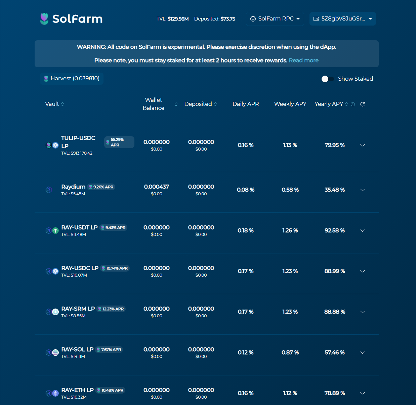This screenshot has height=405, width=416.
Task: Click the Raydium vault name
Action: (x=73, y=187)
